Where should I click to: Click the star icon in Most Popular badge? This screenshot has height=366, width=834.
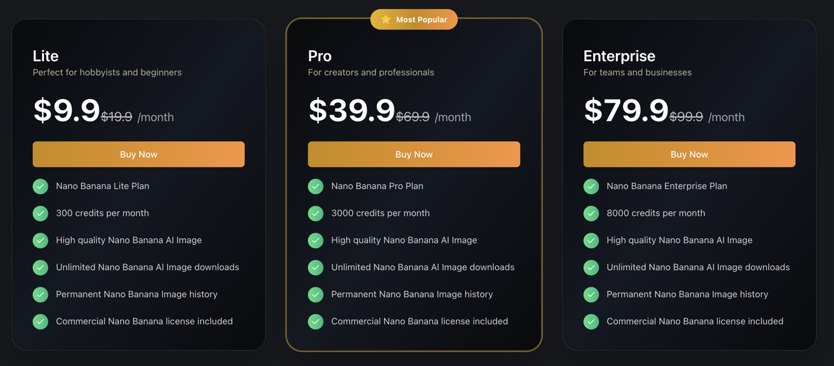coord(386,19)
